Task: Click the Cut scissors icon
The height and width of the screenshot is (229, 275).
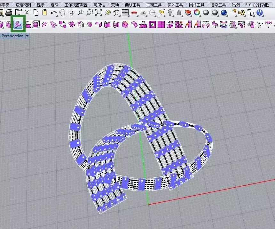Action: click(x=27, y=13)
